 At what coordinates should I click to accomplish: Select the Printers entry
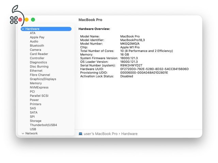[35, 104]
